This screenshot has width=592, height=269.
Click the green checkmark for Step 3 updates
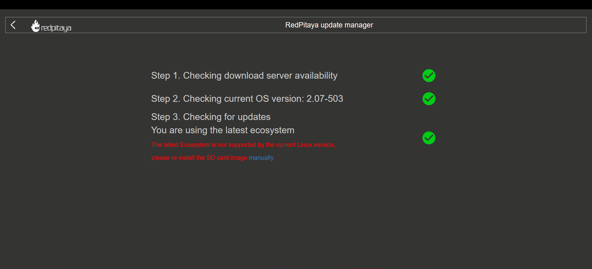click(x=429, y=138)
